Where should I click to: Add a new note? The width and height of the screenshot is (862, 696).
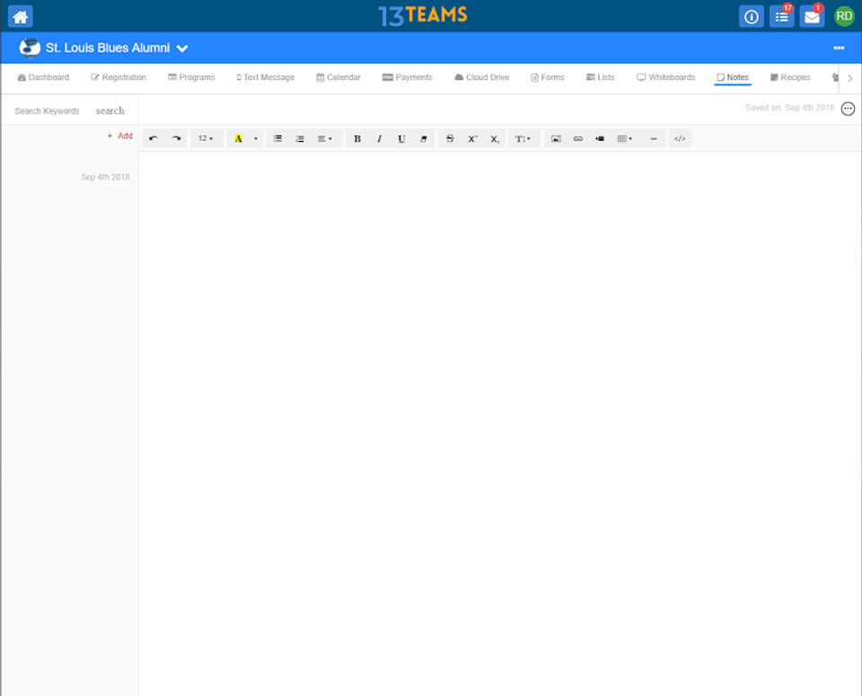[119, 136]
